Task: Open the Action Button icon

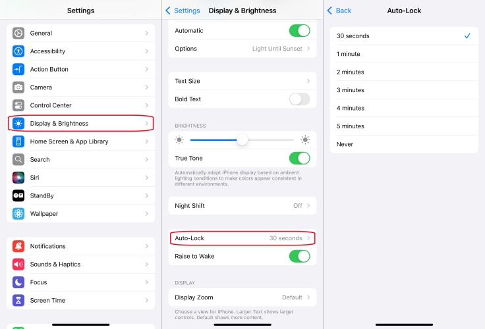Action: click(18, 69)
